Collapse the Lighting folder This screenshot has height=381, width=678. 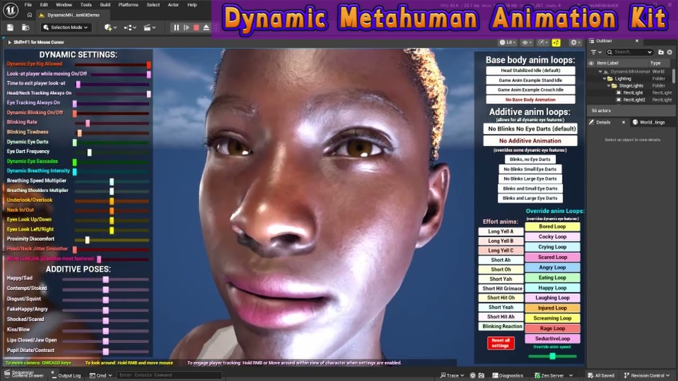tap(604, 78)
